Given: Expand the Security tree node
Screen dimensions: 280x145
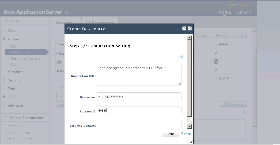Looking at the screenshot, I should click(x=4, y=80).
